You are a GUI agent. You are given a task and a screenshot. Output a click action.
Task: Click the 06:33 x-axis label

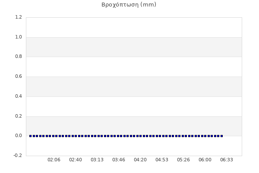pos(227,160)
